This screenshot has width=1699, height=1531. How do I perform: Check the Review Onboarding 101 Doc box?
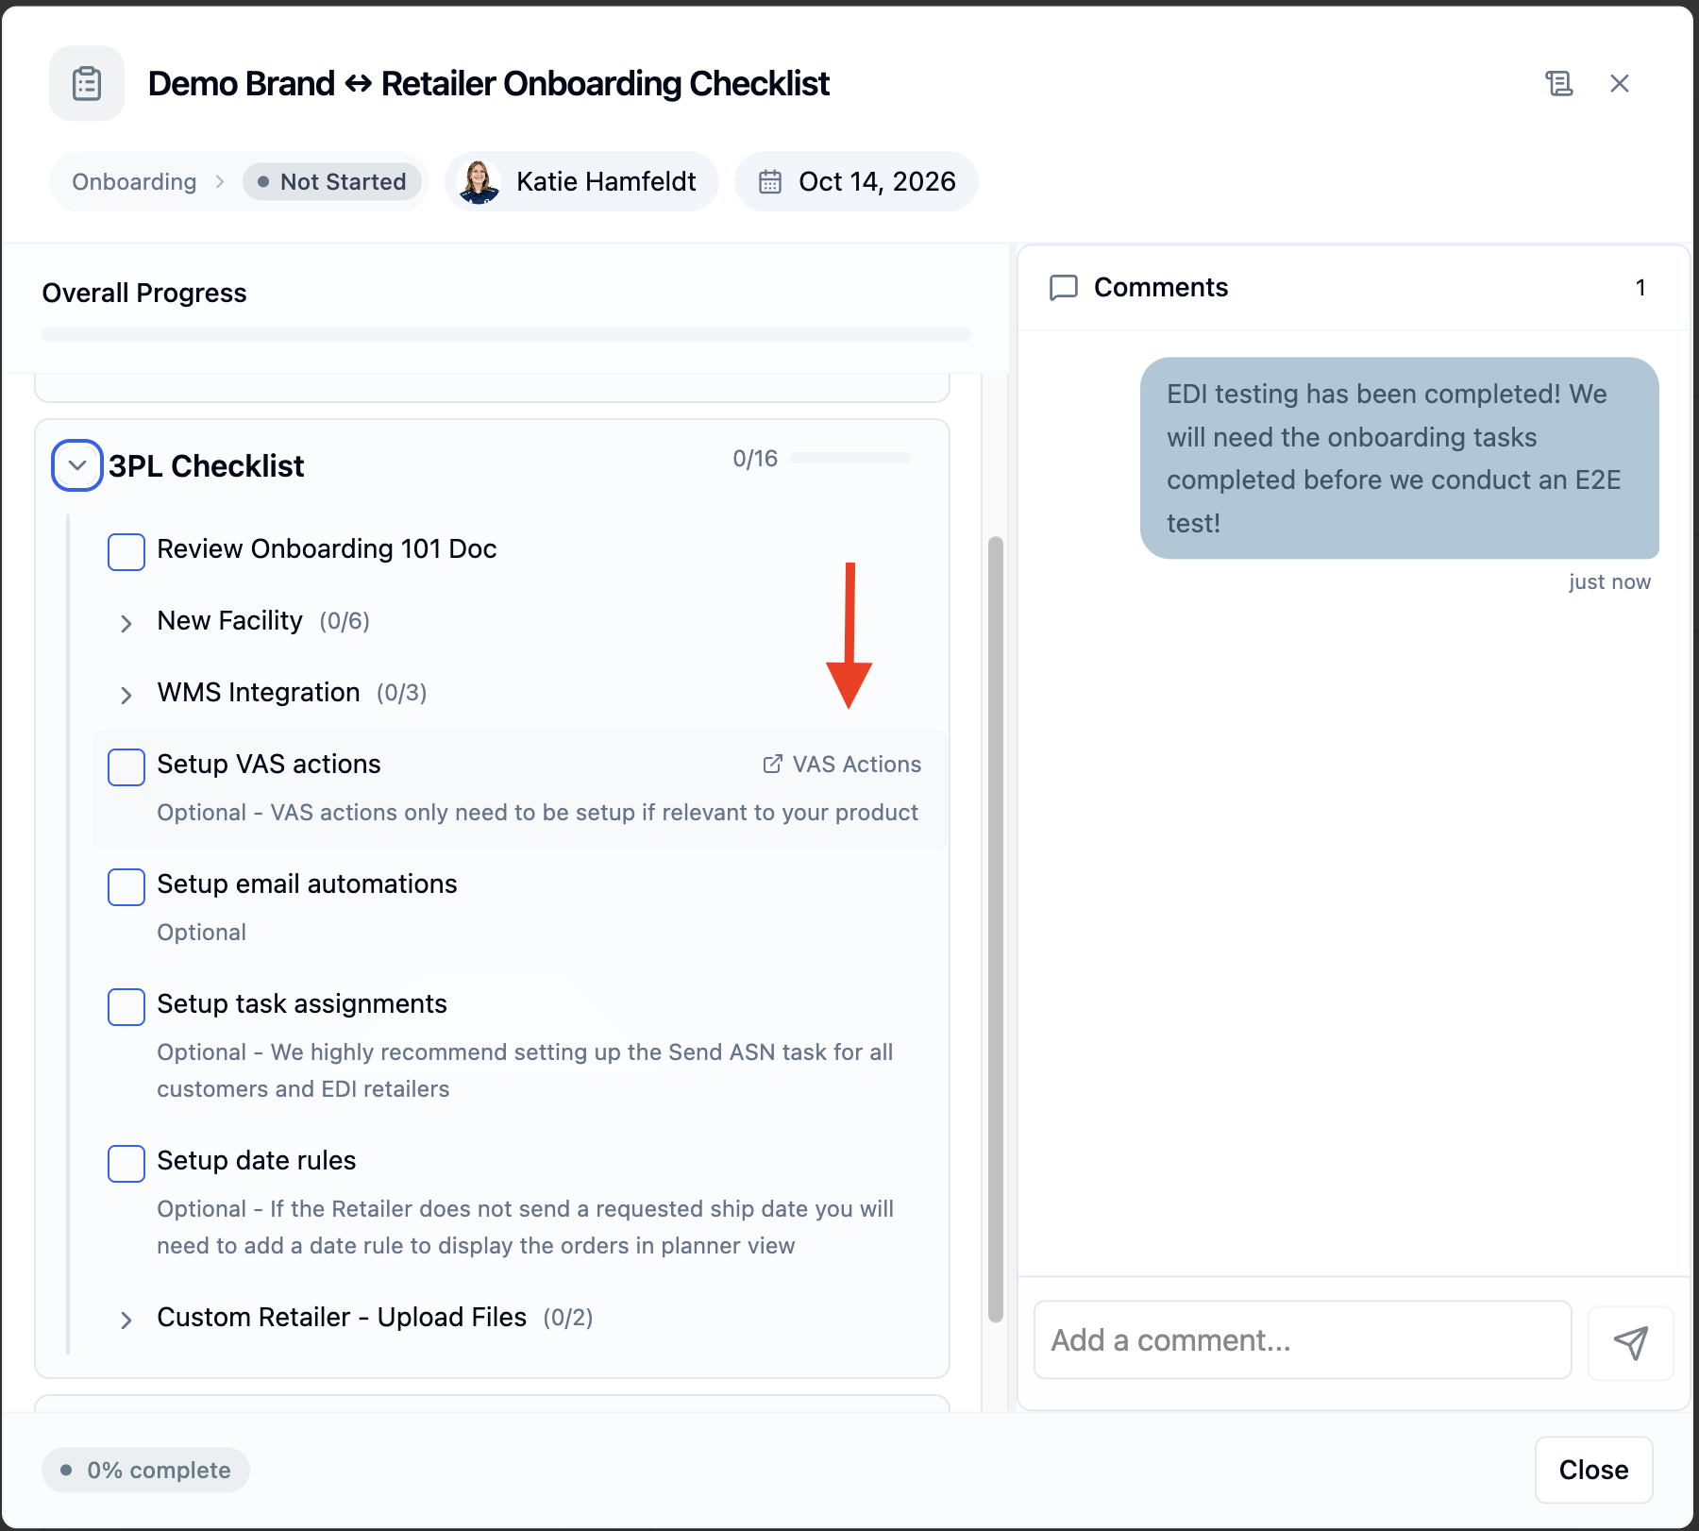point(126,551)
